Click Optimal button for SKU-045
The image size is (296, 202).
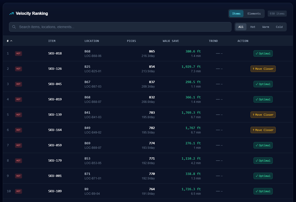[263, 84]
